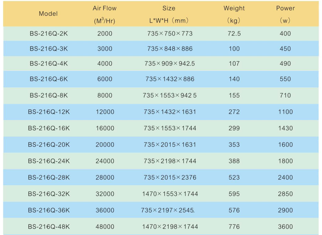Click the BS-216Q-48K model name
Screen dimensions: 322x235
click(x=49, y=227)
